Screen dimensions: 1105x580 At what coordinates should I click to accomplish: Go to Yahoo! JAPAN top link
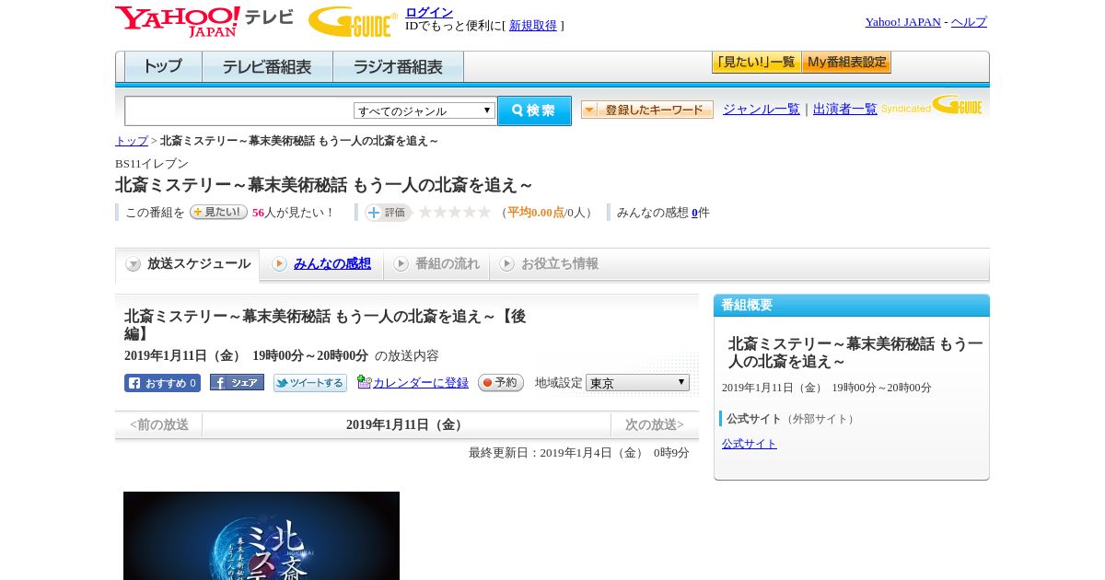tap(902, 22)
